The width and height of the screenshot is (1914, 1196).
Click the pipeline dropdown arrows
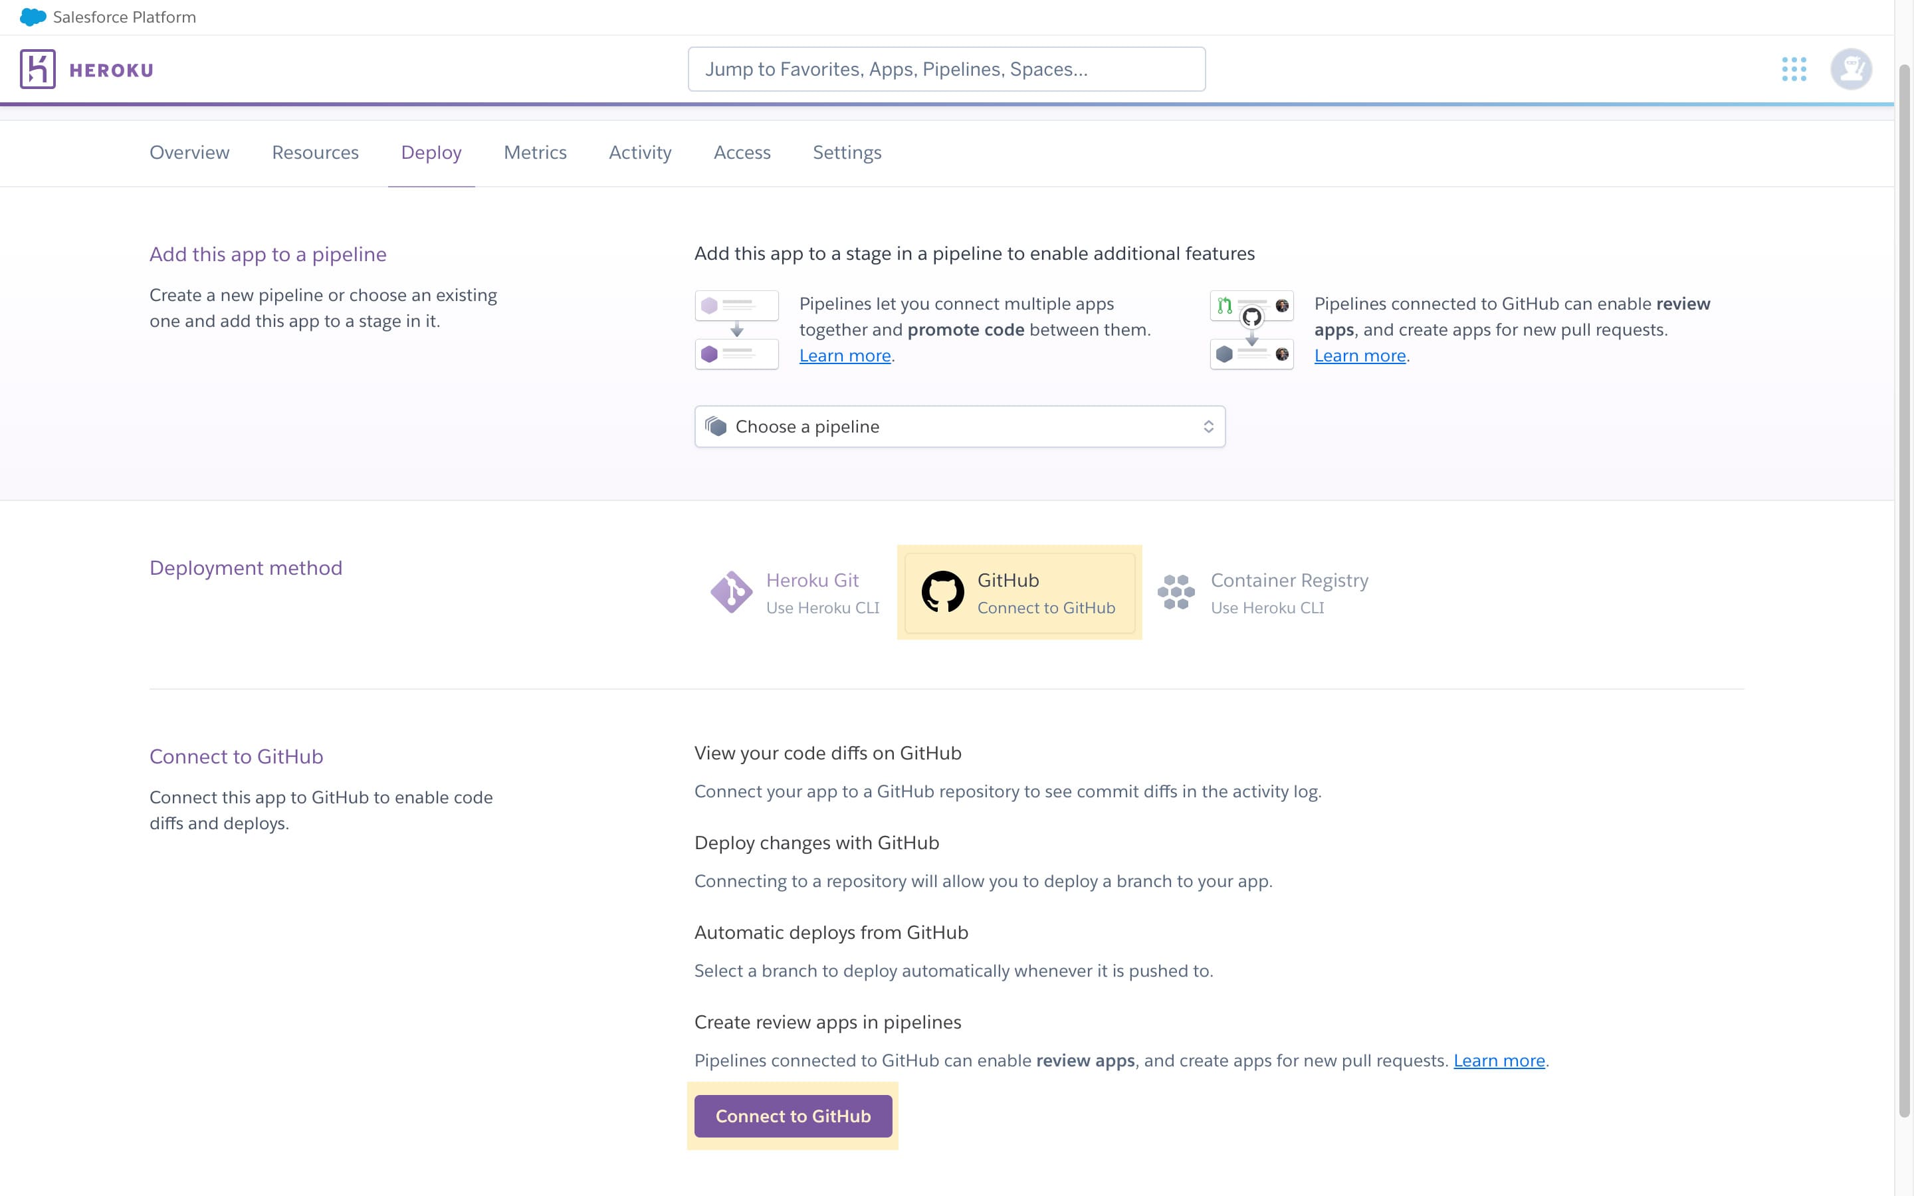coord(1208,427)
